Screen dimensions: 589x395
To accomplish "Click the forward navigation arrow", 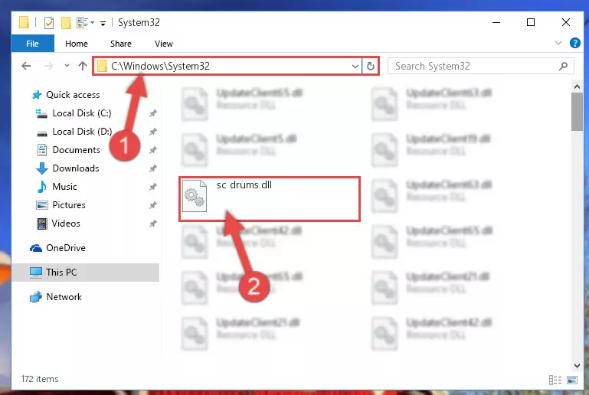I will 49,66.
